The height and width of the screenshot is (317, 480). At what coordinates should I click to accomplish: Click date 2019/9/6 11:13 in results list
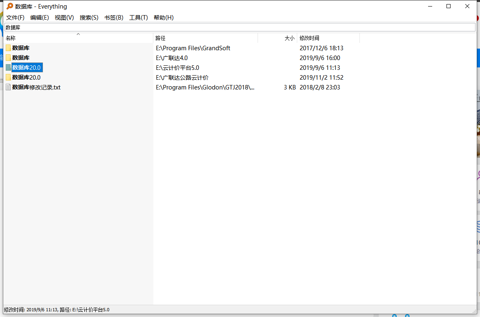(x=320, y=68)
